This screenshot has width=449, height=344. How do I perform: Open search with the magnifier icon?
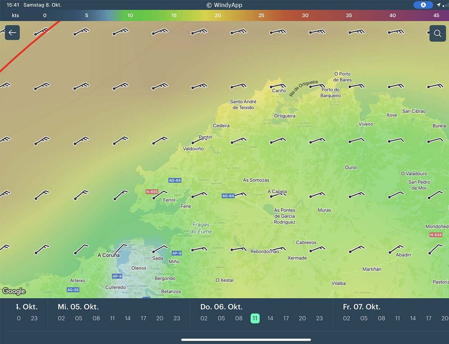click(x=437, y=33)
